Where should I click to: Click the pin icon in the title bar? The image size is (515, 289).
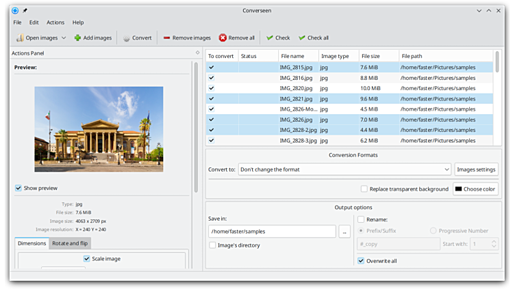[25, 10]
